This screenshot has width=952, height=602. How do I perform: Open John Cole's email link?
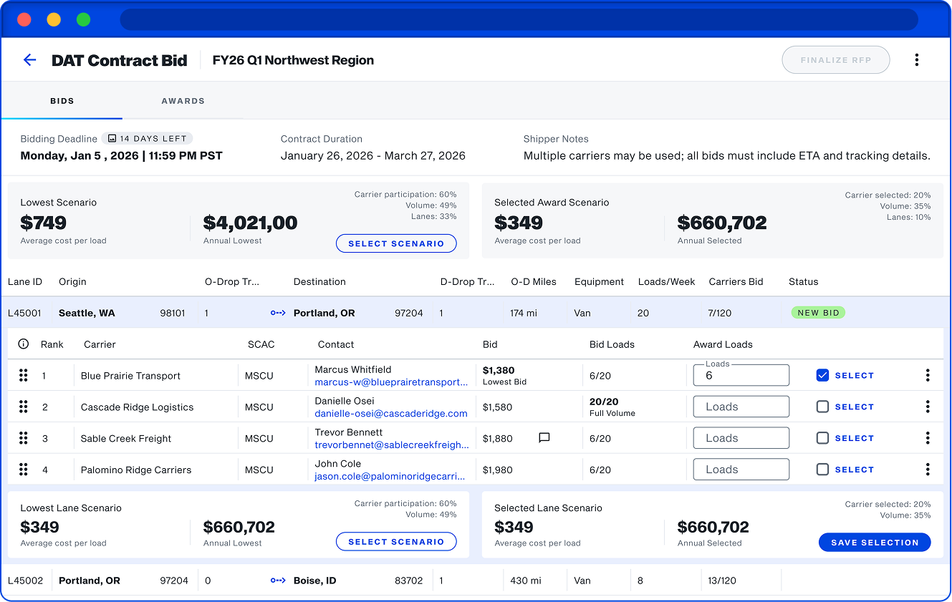click(x=391, y=477)
